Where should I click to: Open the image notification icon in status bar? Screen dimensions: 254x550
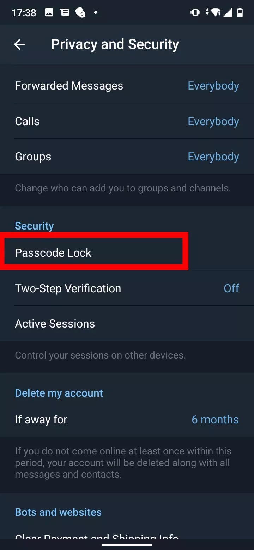pyautogui.click(x=49, y=13)
